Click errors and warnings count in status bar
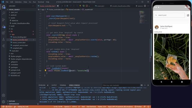Image resolution: width=192 pixels, height=108 pixels. 7,107
